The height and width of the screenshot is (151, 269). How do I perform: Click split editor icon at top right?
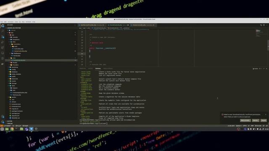click(264, 25)
